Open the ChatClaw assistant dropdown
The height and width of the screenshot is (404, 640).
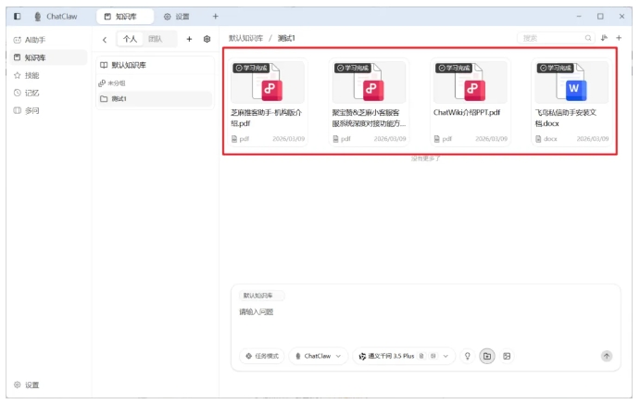click(319, 356)
